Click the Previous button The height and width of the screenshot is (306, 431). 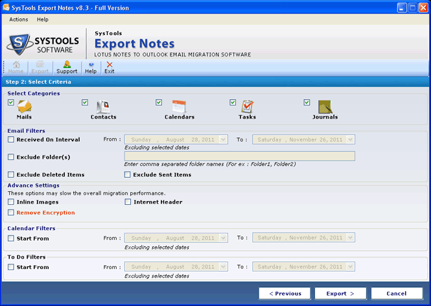(x=285, y=293)
